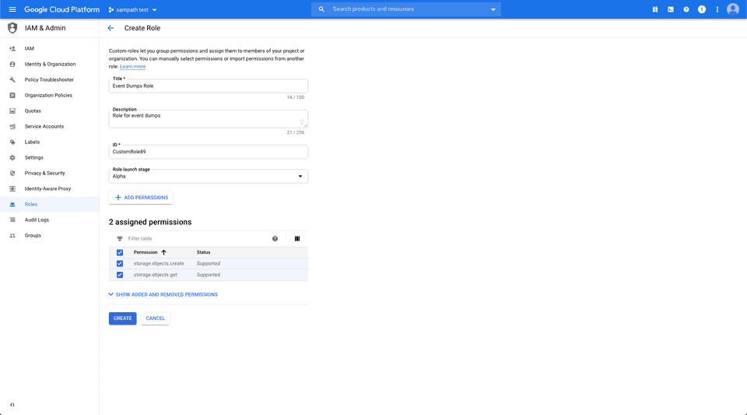The width and height of the screenshot is (747, 415).
Task: Click into the role Title field
Action: pyautogui.click(x=208, y=86)
